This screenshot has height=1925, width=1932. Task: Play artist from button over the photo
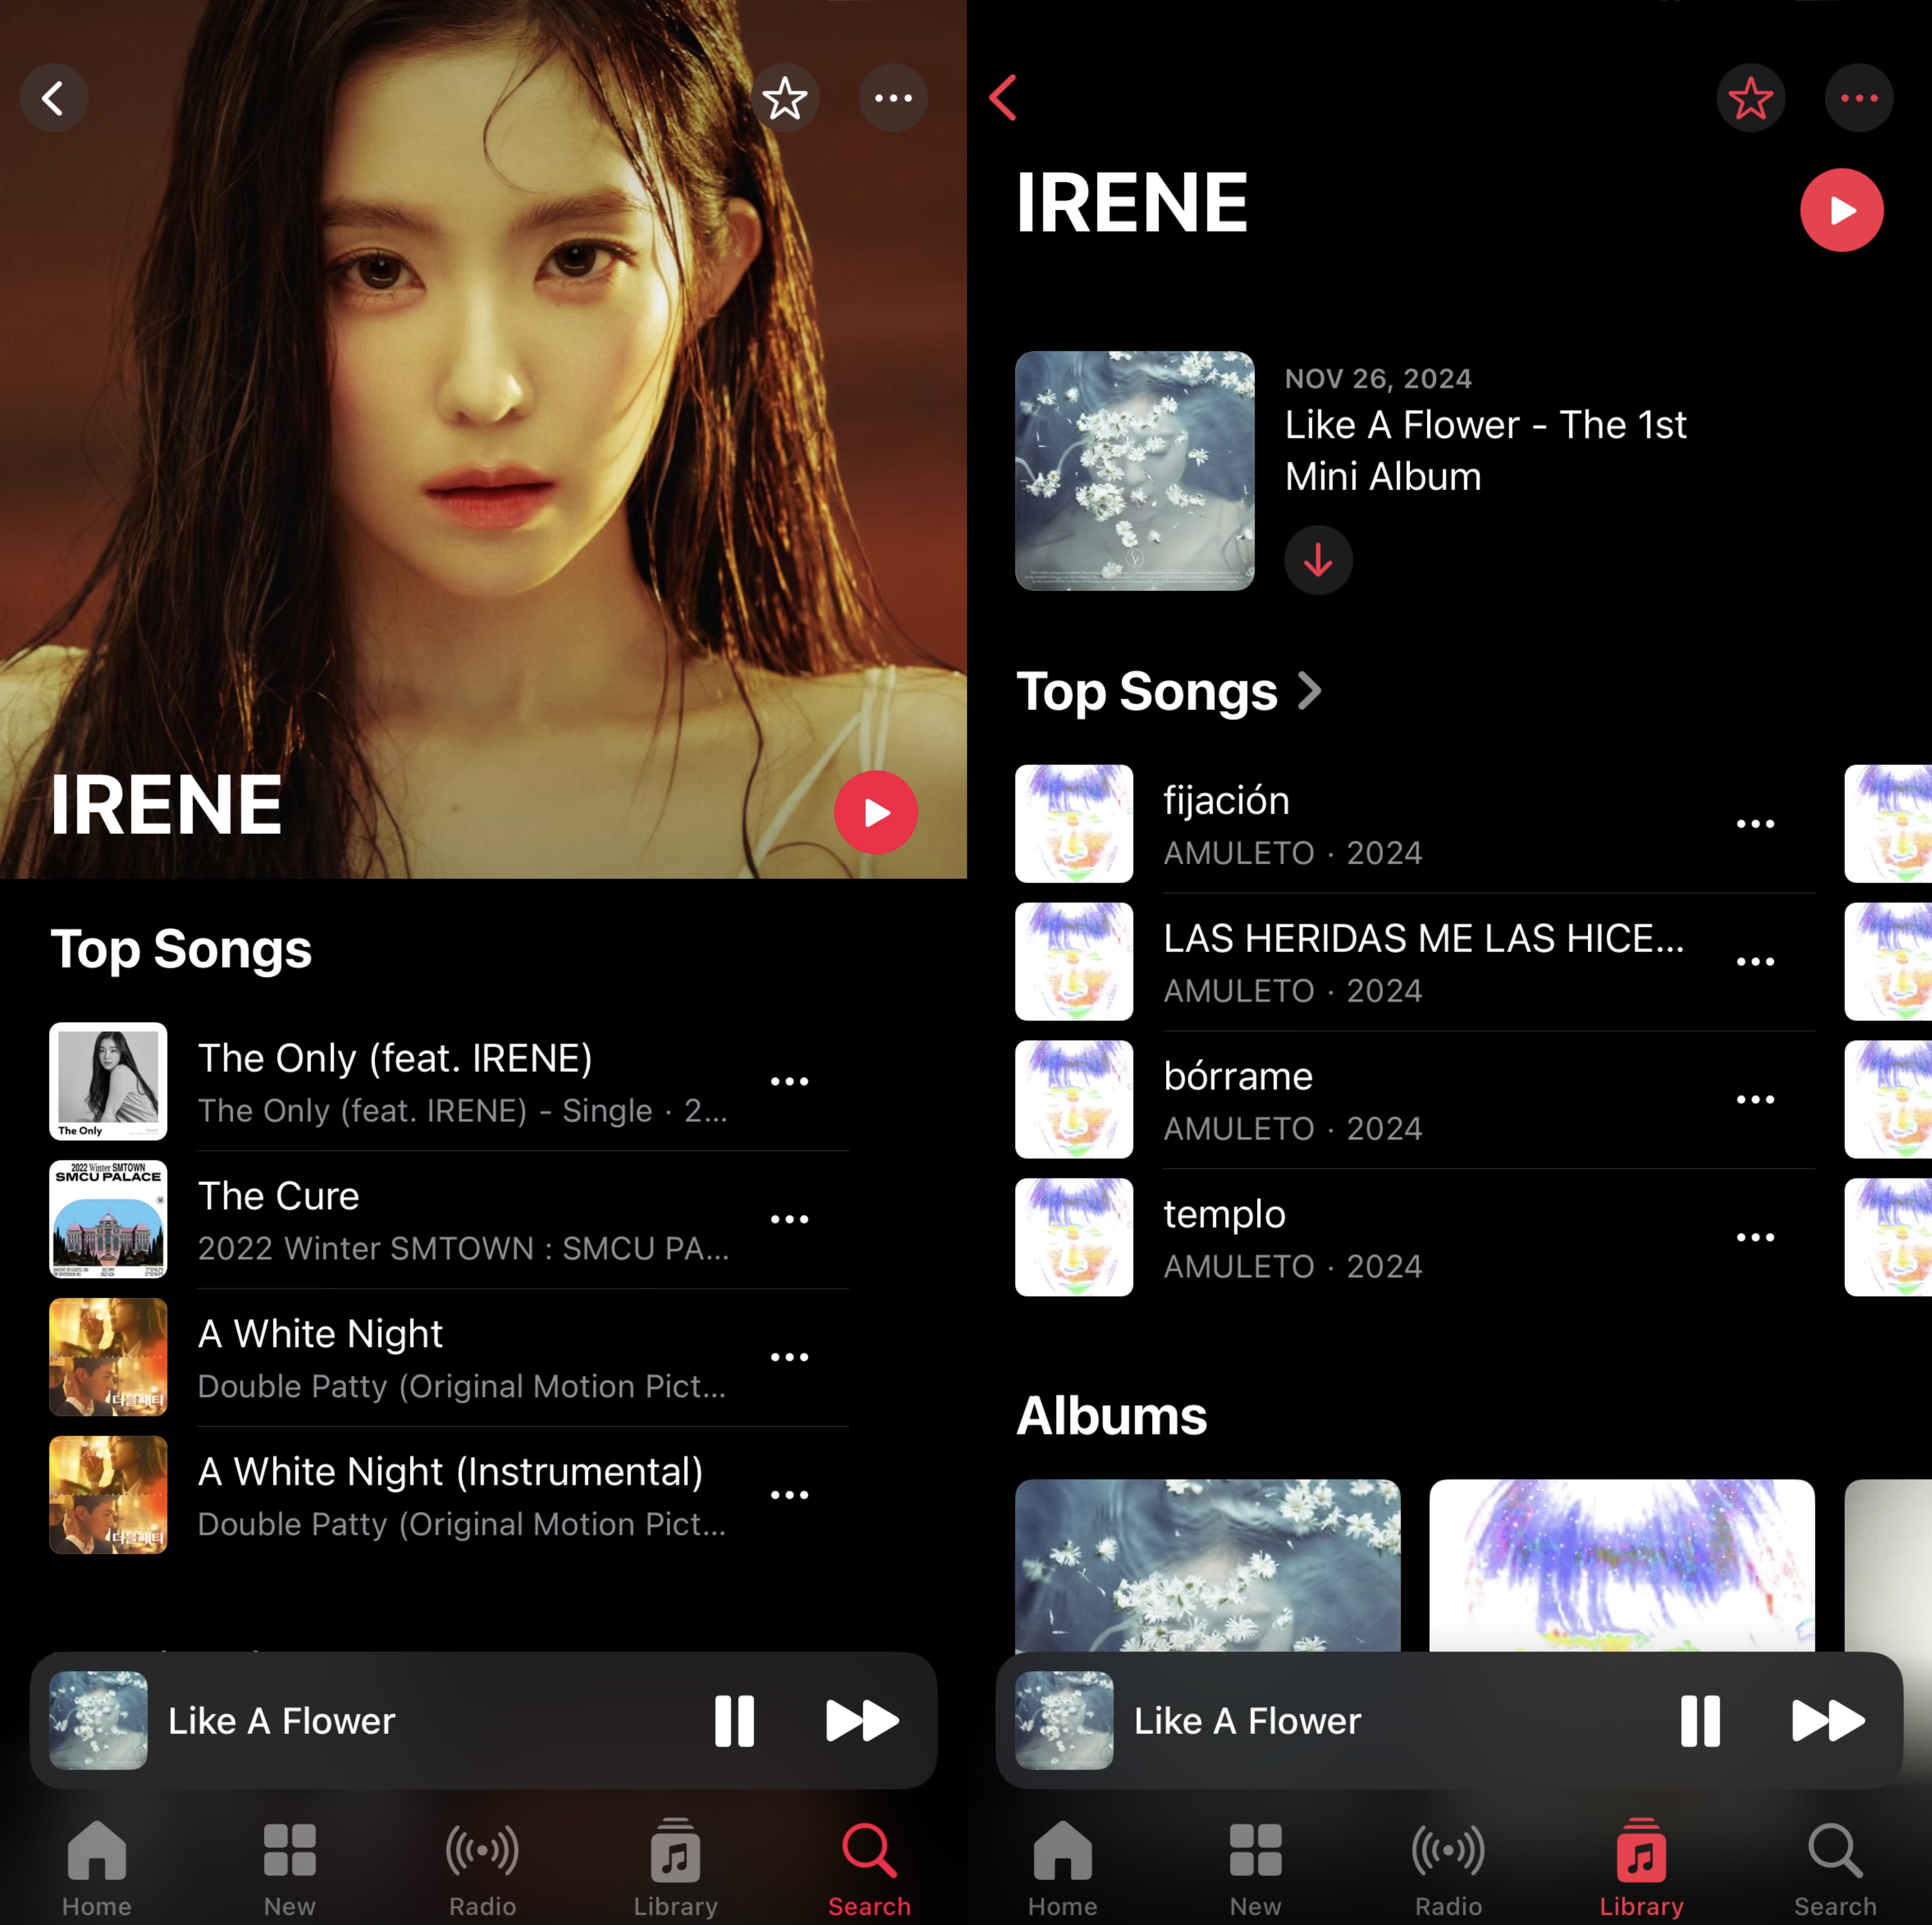[876, 812]
